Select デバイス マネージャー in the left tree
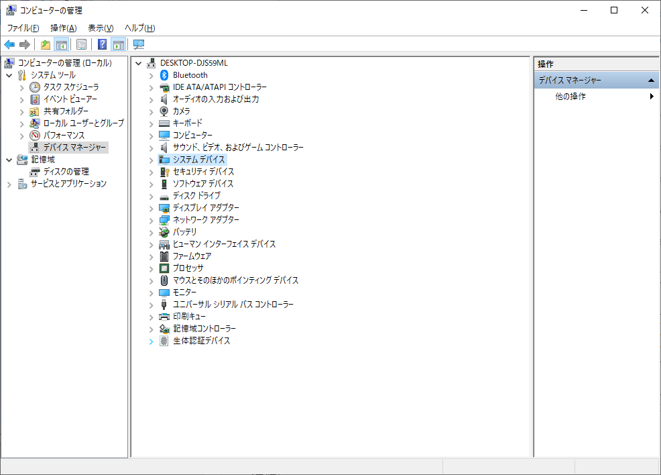This screenshot has width=661, height=475. click(74, 148)
